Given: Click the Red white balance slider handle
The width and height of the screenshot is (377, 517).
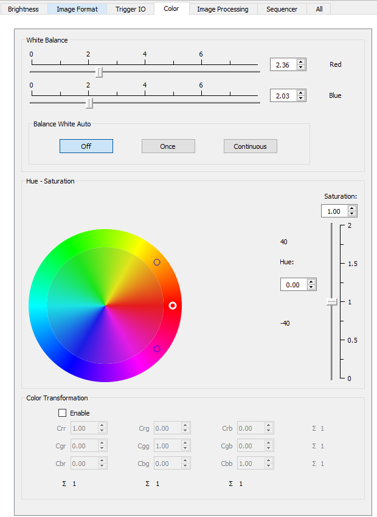Looking at the screenshot, I should point(100,72).
